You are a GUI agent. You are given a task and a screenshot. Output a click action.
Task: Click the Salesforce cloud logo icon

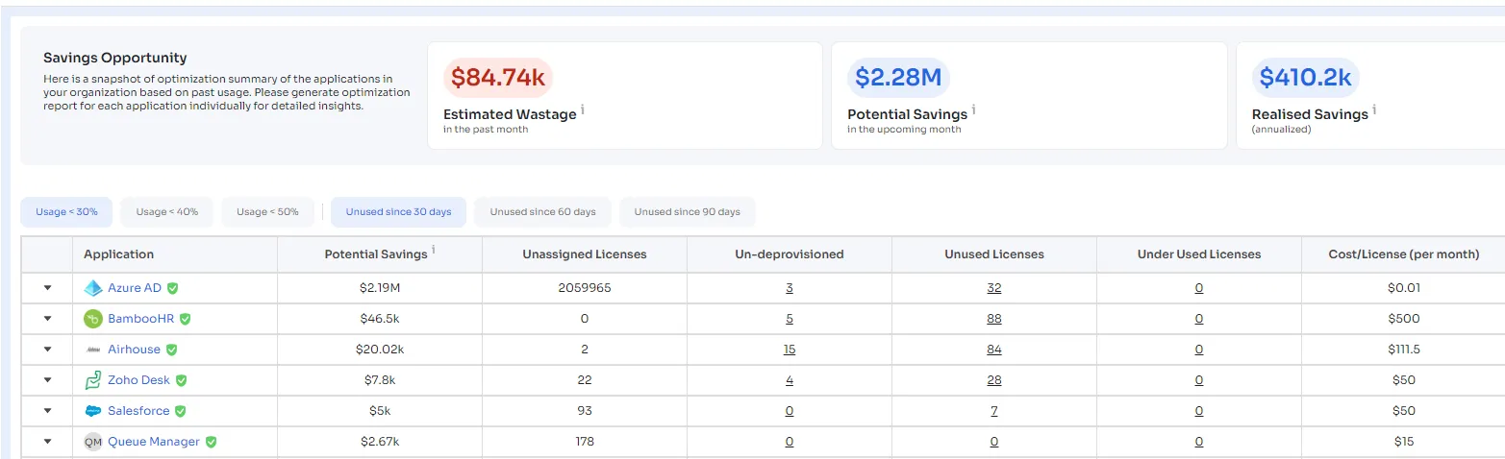point(93,411)
